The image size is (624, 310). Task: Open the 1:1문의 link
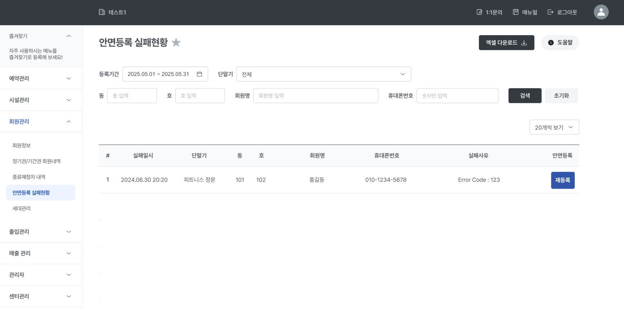click(489, 12)
